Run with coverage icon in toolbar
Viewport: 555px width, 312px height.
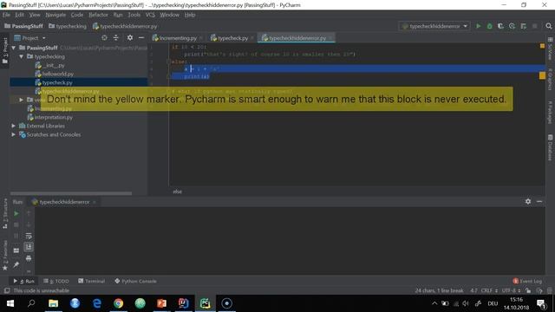tap(500, 26)
